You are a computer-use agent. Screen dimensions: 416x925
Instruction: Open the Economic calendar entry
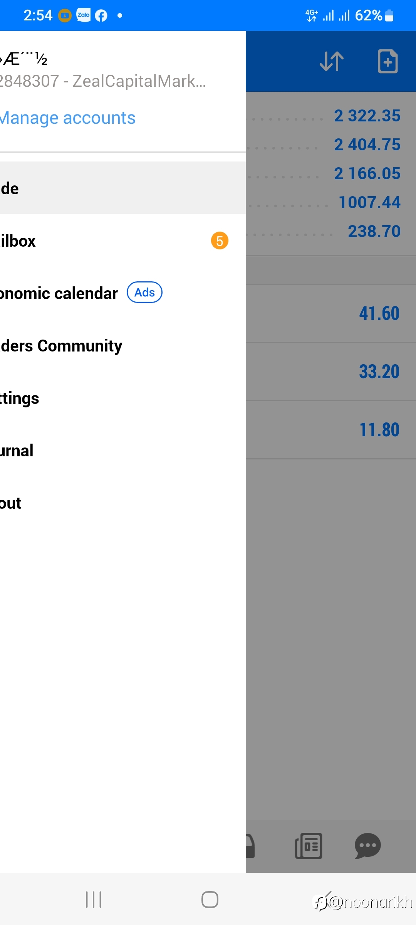[x=123, y=293]
